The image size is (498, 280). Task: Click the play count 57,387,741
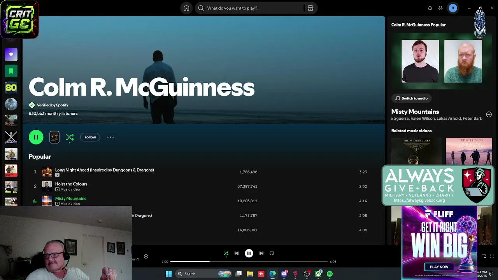pyautogui.click(x=247, y=186)
